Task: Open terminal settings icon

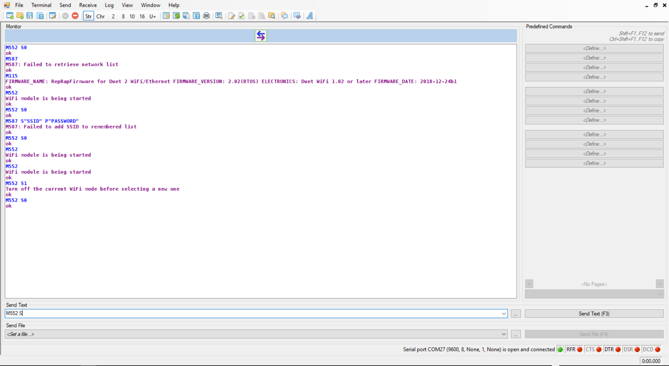Action: [x=53, y=16]
